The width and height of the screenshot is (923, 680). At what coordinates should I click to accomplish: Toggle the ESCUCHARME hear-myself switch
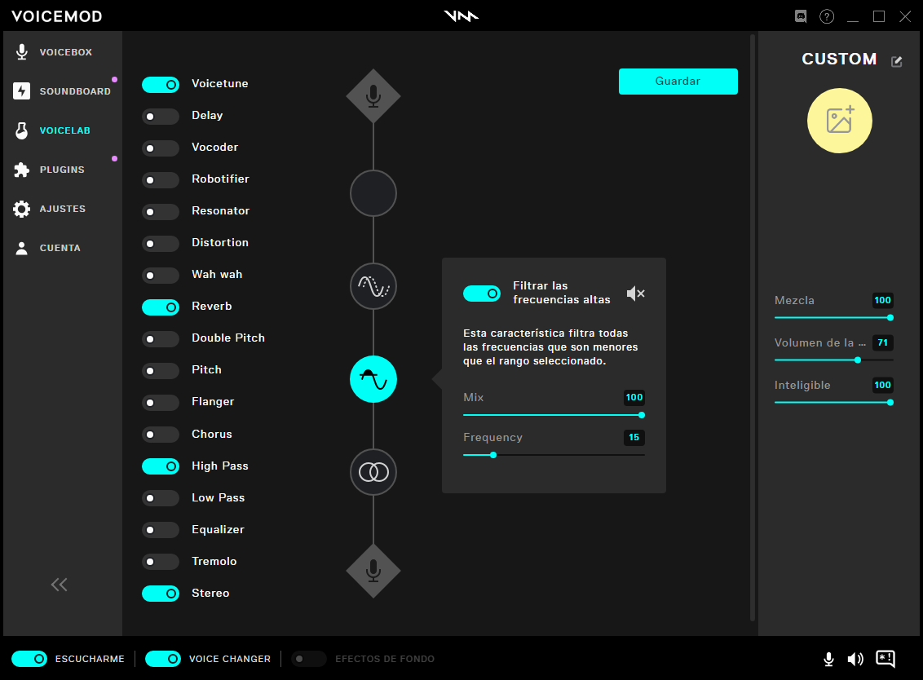(29, 659)
